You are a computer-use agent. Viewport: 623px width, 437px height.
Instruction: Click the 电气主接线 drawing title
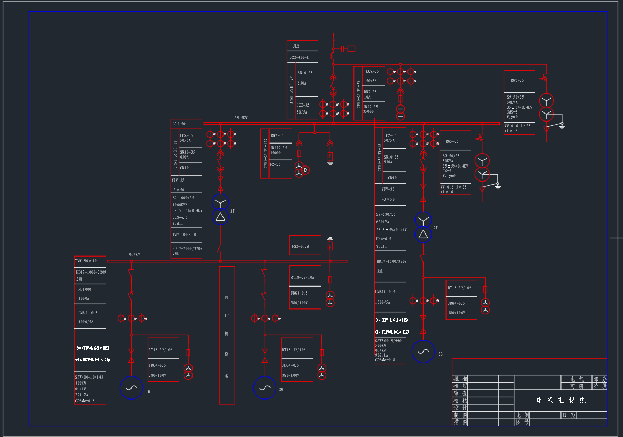point(561,400)
